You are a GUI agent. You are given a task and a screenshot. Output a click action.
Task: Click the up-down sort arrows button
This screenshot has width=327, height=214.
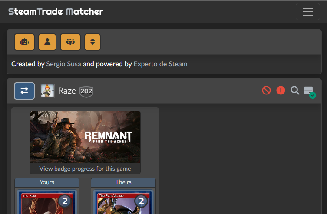click(x=92, y=42)
